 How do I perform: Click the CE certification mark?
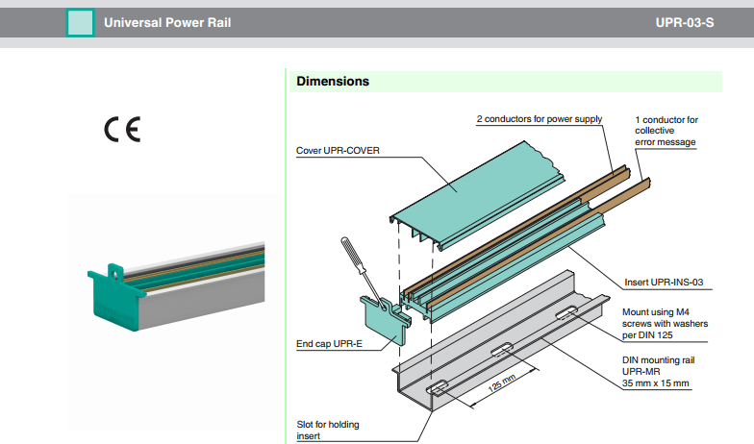[x=122, y=131]
